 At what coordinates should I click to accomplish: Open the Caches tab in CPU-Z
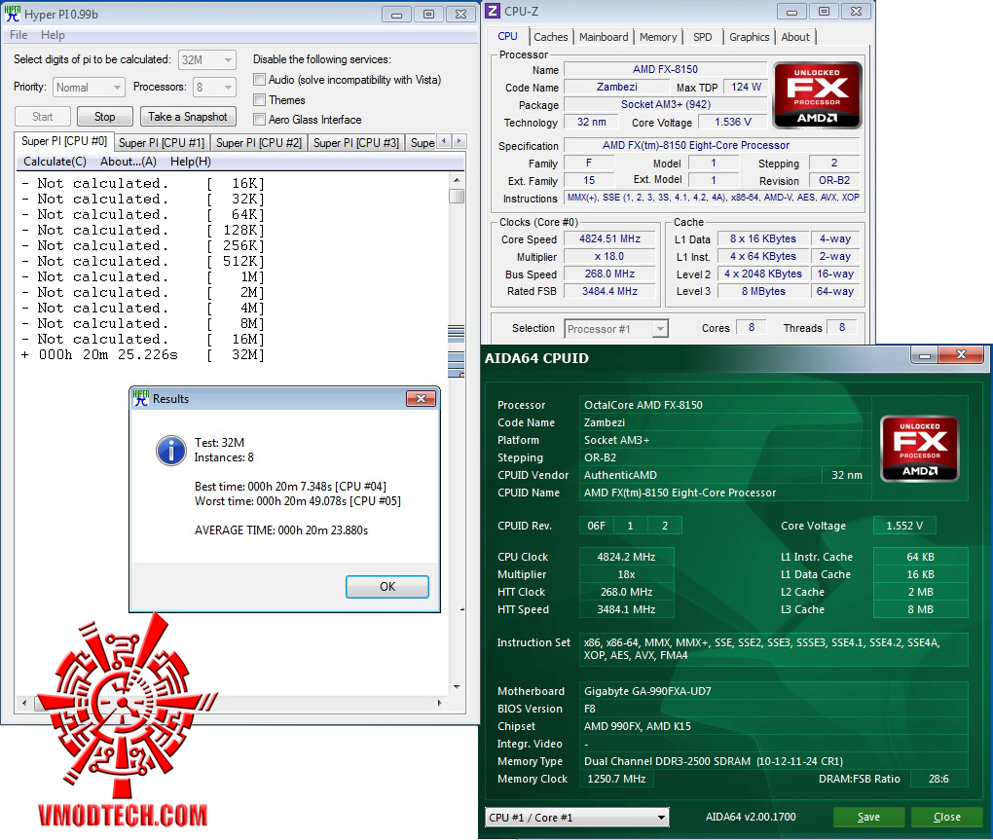point(550,37)
